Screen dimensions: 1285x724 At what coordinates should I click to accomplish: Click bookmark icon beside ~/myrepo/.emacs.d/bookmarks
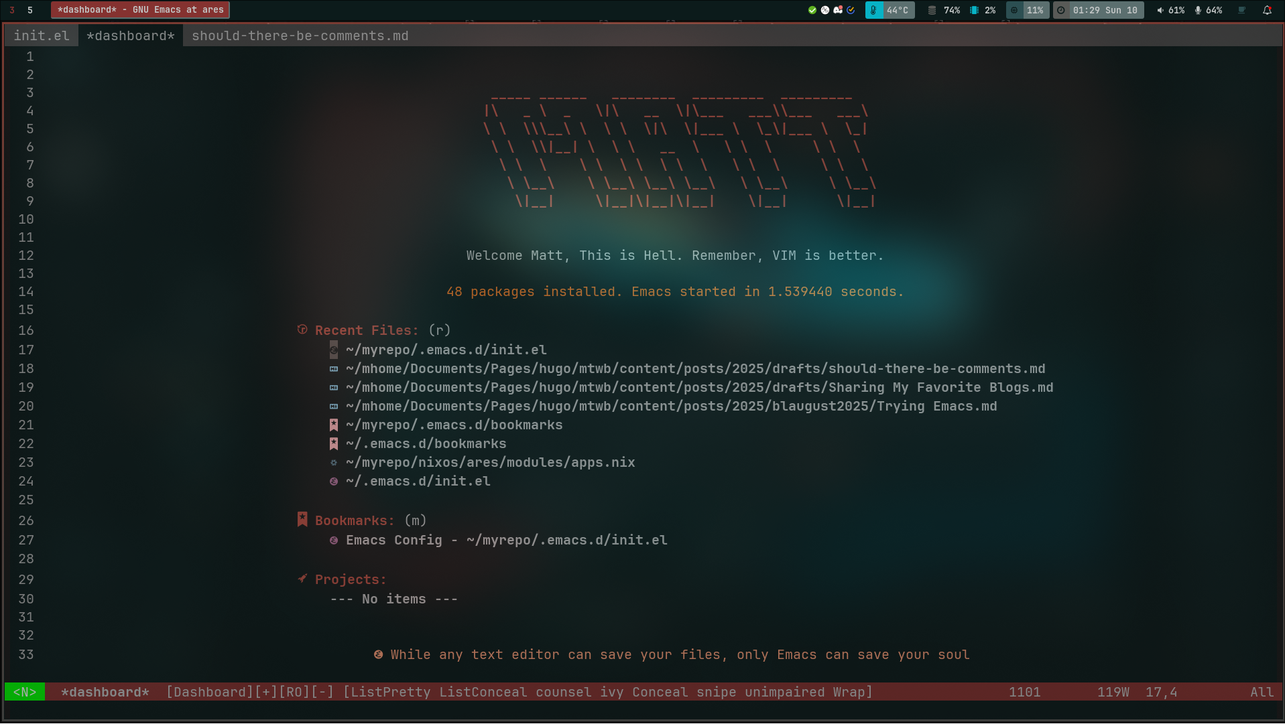click(334, 425)
